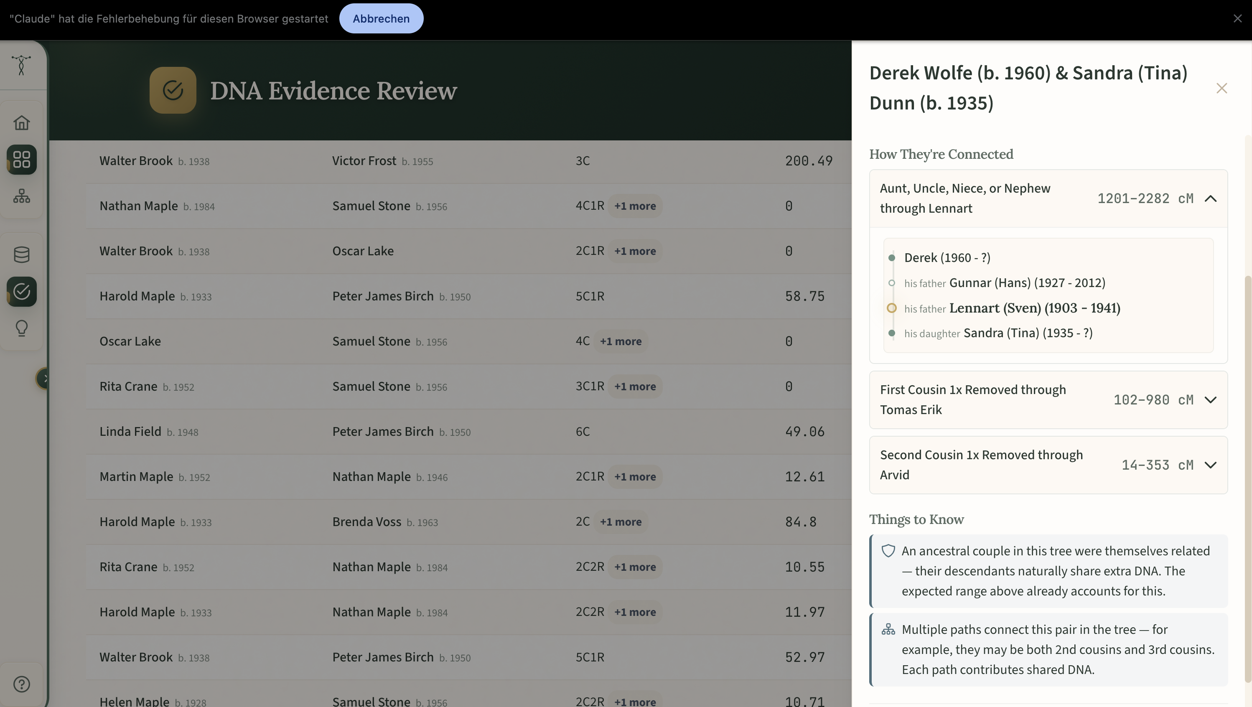Open the home page from the sidebar
This screenshot has height=707, width=1252.
point(21,122)
